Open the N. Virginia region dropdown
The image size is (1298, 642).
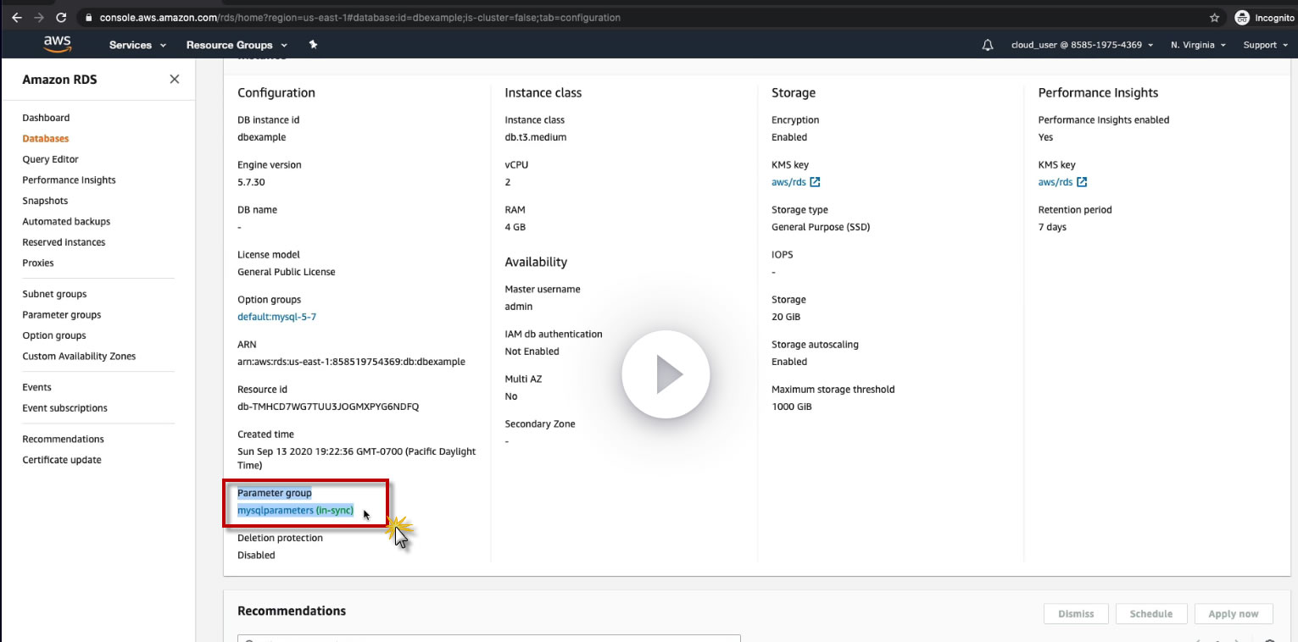[1198, 45]
